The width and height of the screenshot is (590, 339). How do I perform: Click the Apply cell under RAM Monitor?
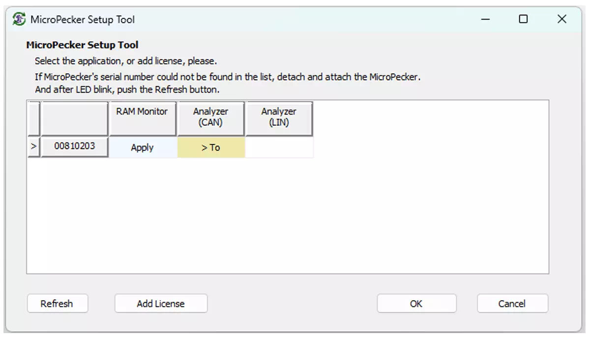[143, 148]
